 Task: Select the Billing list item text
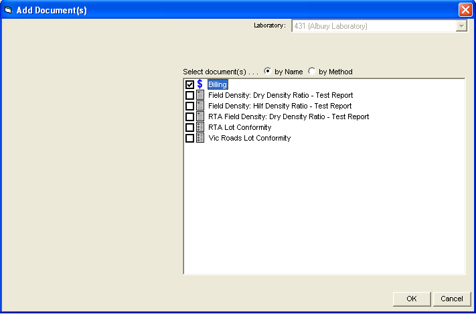click(x=218, y=85)
